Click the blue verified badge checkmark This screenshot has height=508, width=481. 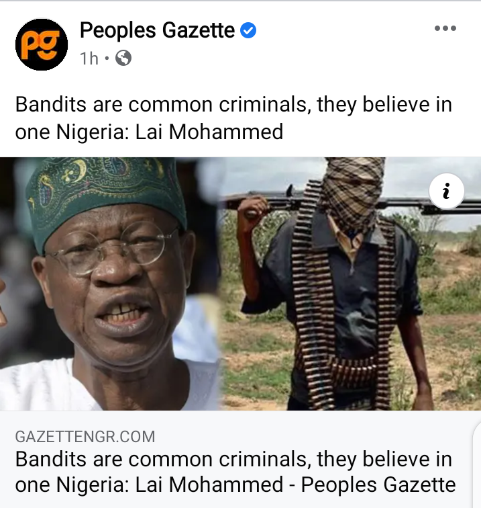[248, 30]
